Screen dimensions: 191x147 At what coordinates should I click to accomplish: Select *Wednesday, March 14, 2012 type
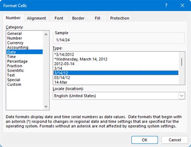click(116, 59)
